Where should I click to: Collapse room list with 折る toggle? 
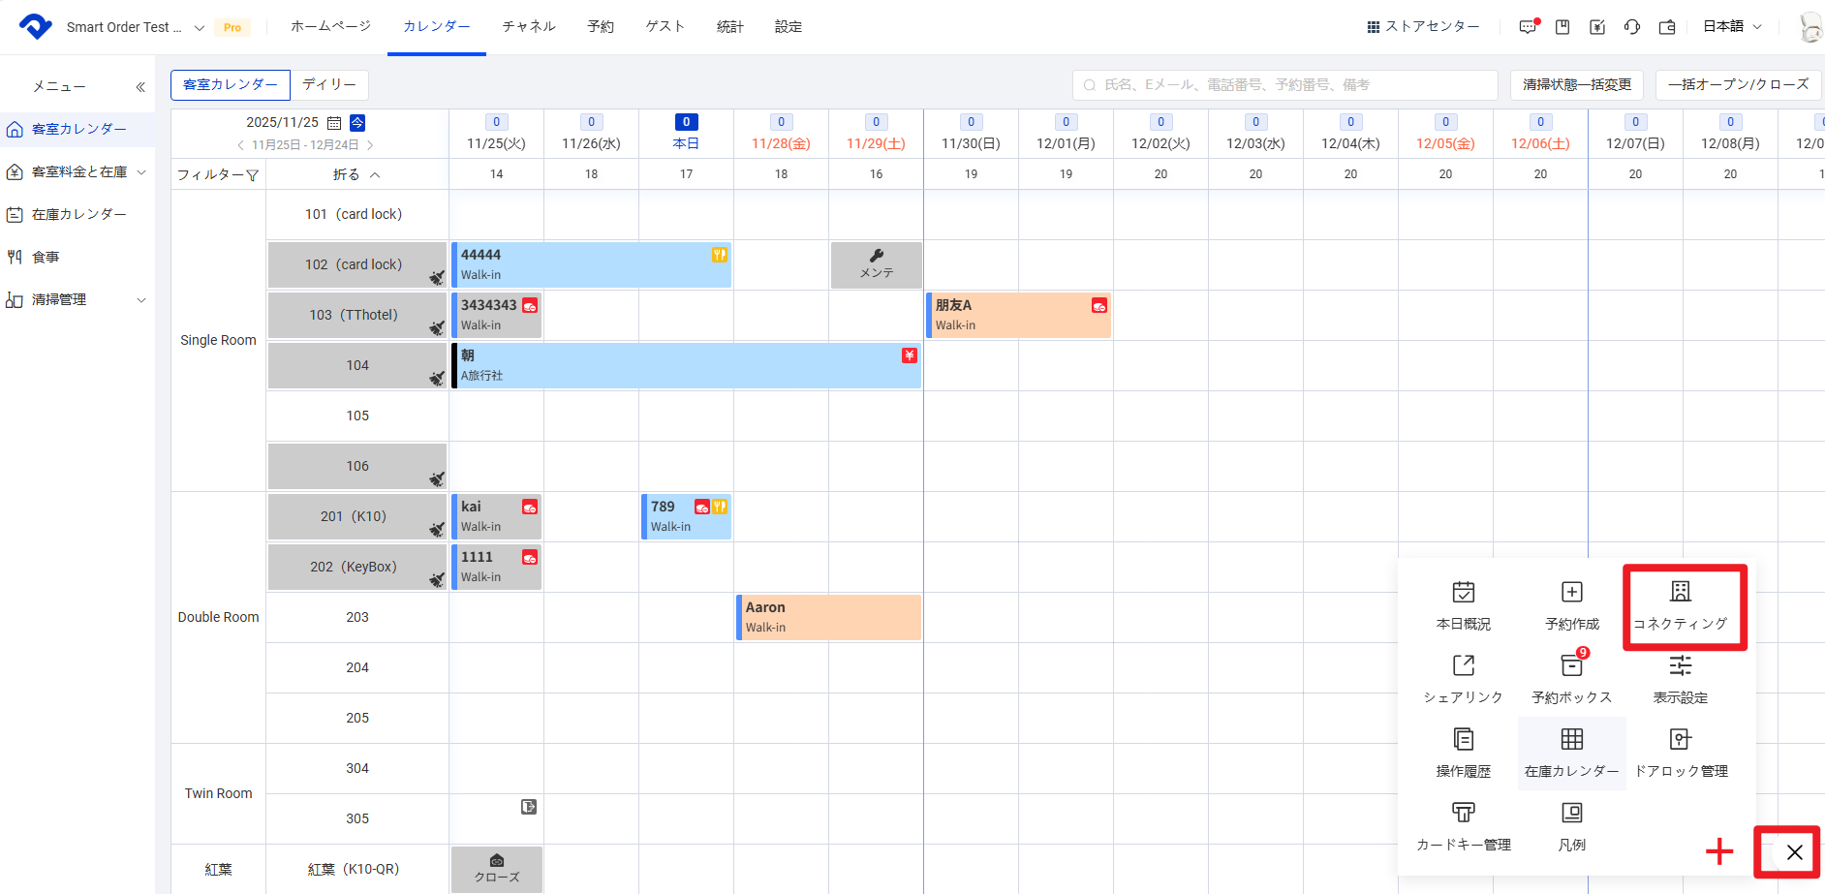click(356, 174)
